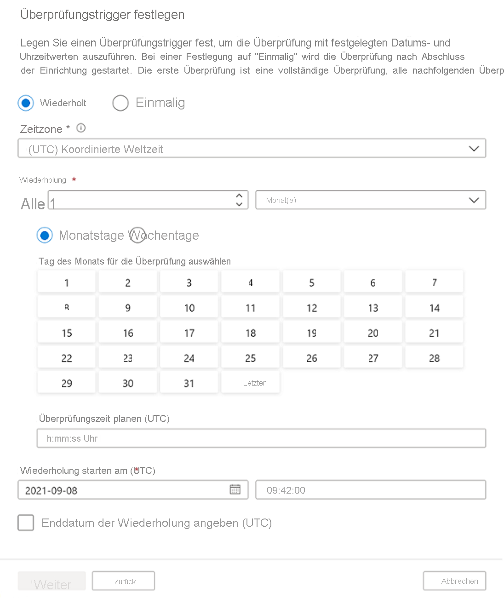Cancel the dialog via Abbrechen
Screen dimensions: 504x599
tap(454, 581)
